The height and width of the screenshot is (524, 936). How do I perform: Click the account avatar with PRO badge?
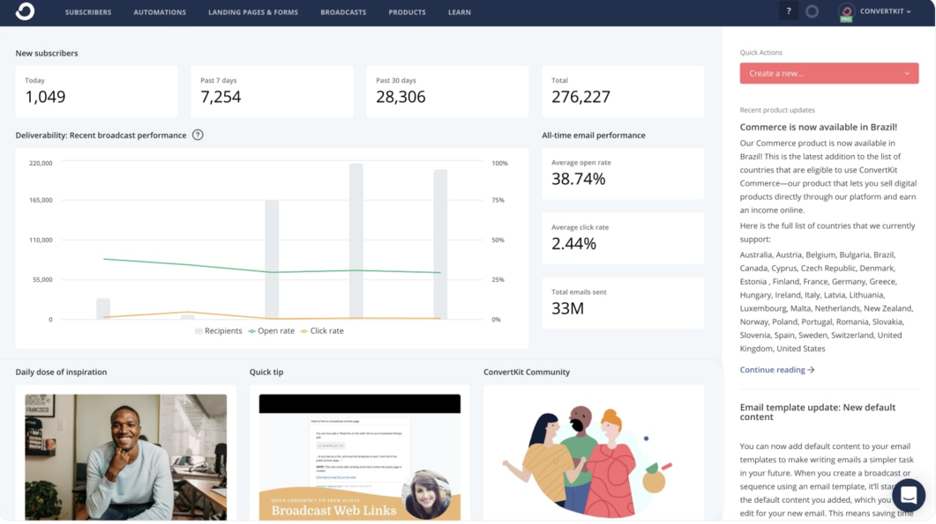pos(846,12)
